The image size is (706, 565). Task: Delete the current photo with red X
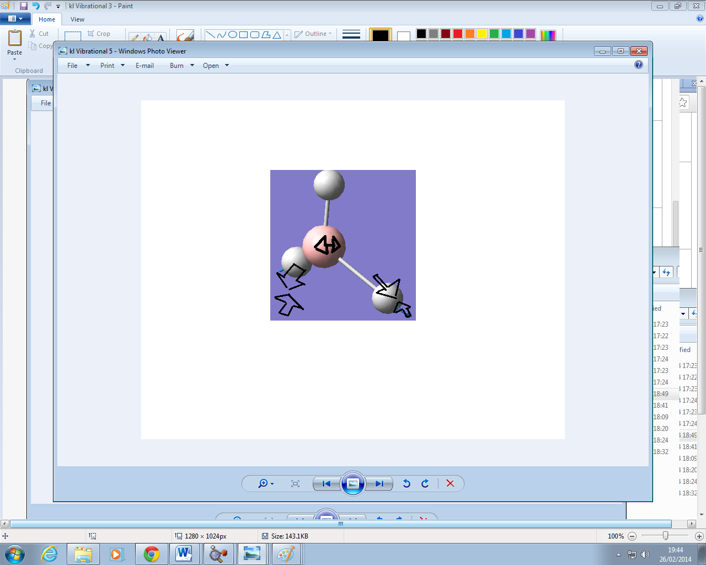(450, 484)
